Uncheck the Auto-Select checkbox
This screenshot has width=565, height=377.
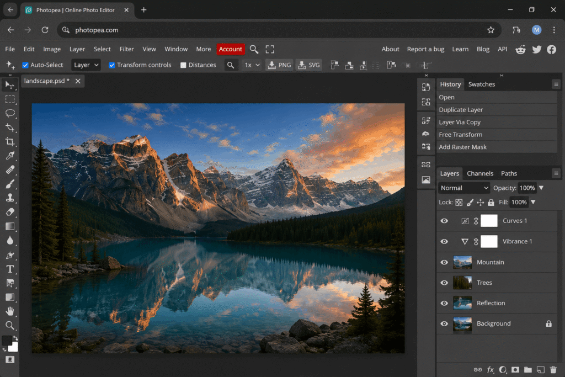pos(25,65)
